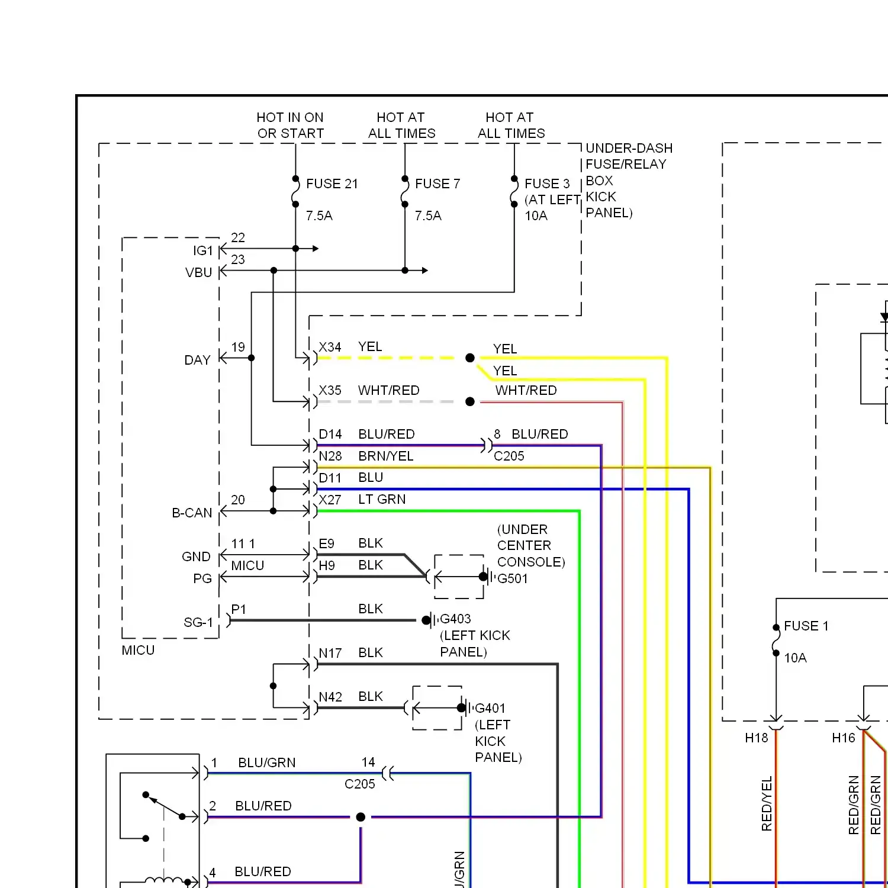
Task: Click the H18 connector label
Action: [x=757, y=738]
